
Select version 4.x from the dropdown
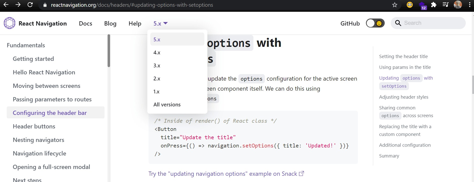pyautogui.click(x=177, y=52)
